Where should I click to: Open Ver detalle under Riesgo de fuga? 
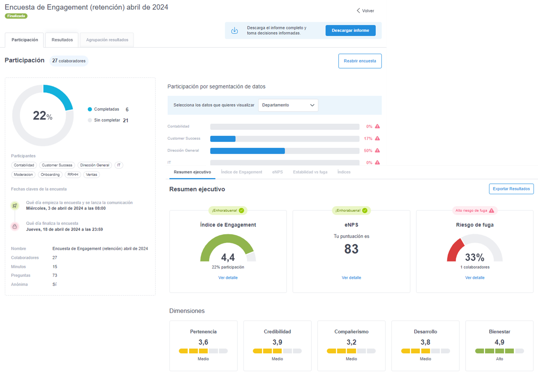(475, 278)
